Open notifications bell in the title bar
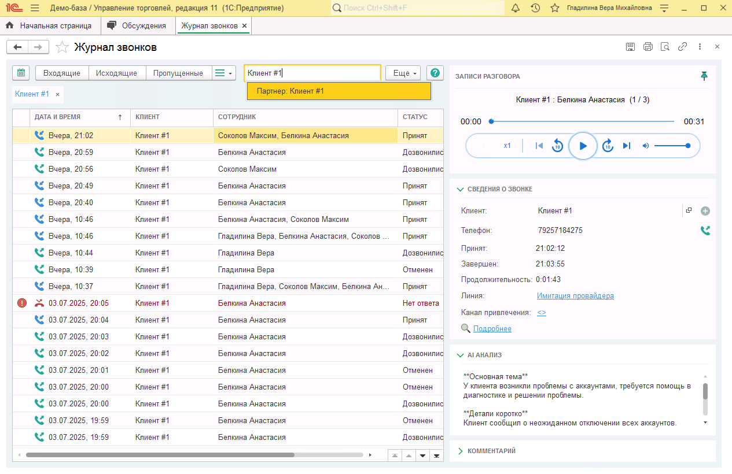Screen dimensions: 732x474 (516, 8)
